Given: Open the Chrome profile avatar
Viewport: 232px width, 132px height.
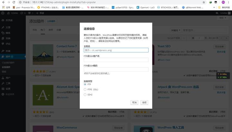Looking at the screenshot, I should click(223, 2).
